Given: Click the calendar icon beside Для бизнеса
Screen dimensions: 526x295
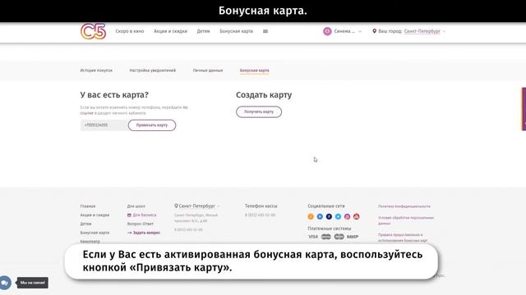Looking at the screenshot, I should click(129, 215).
